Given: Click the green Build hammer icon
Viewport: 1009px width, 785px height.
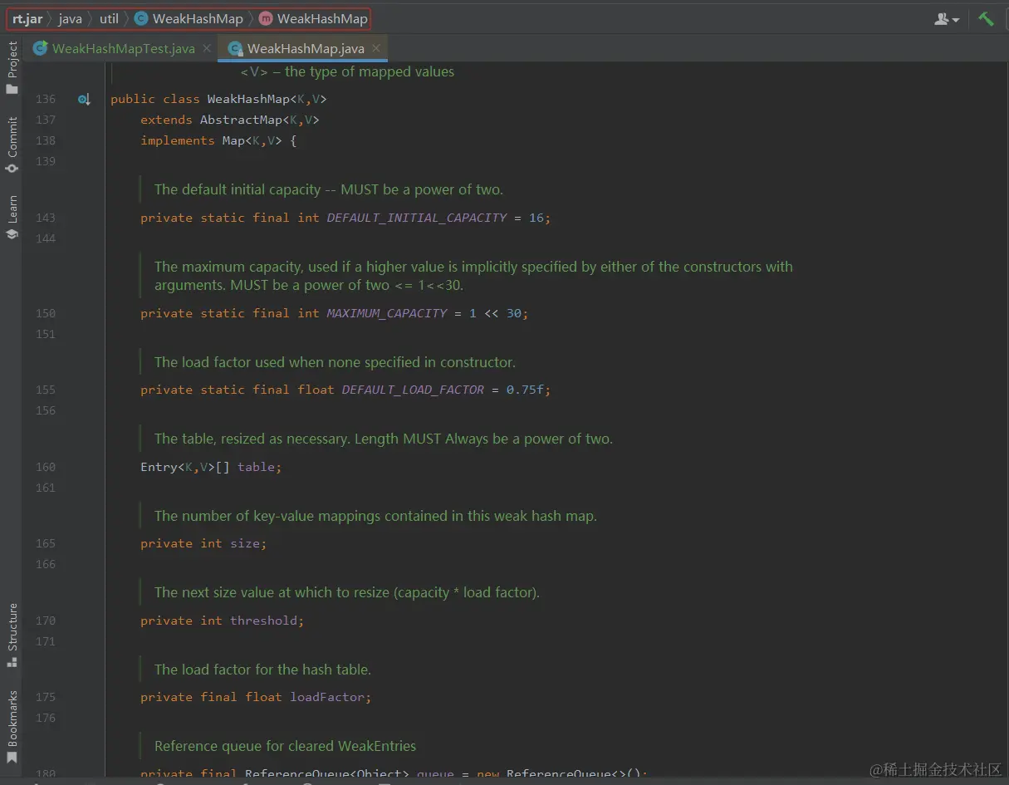Looking at the screenshot, I should click(986, 18).
